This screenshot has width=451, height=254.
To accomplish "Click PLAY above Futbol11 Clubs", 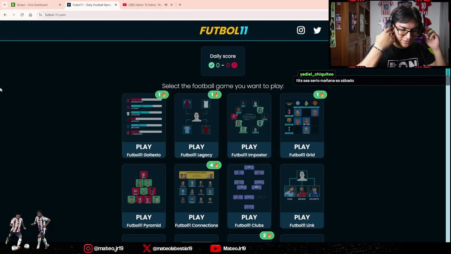I will coord(249,217).
